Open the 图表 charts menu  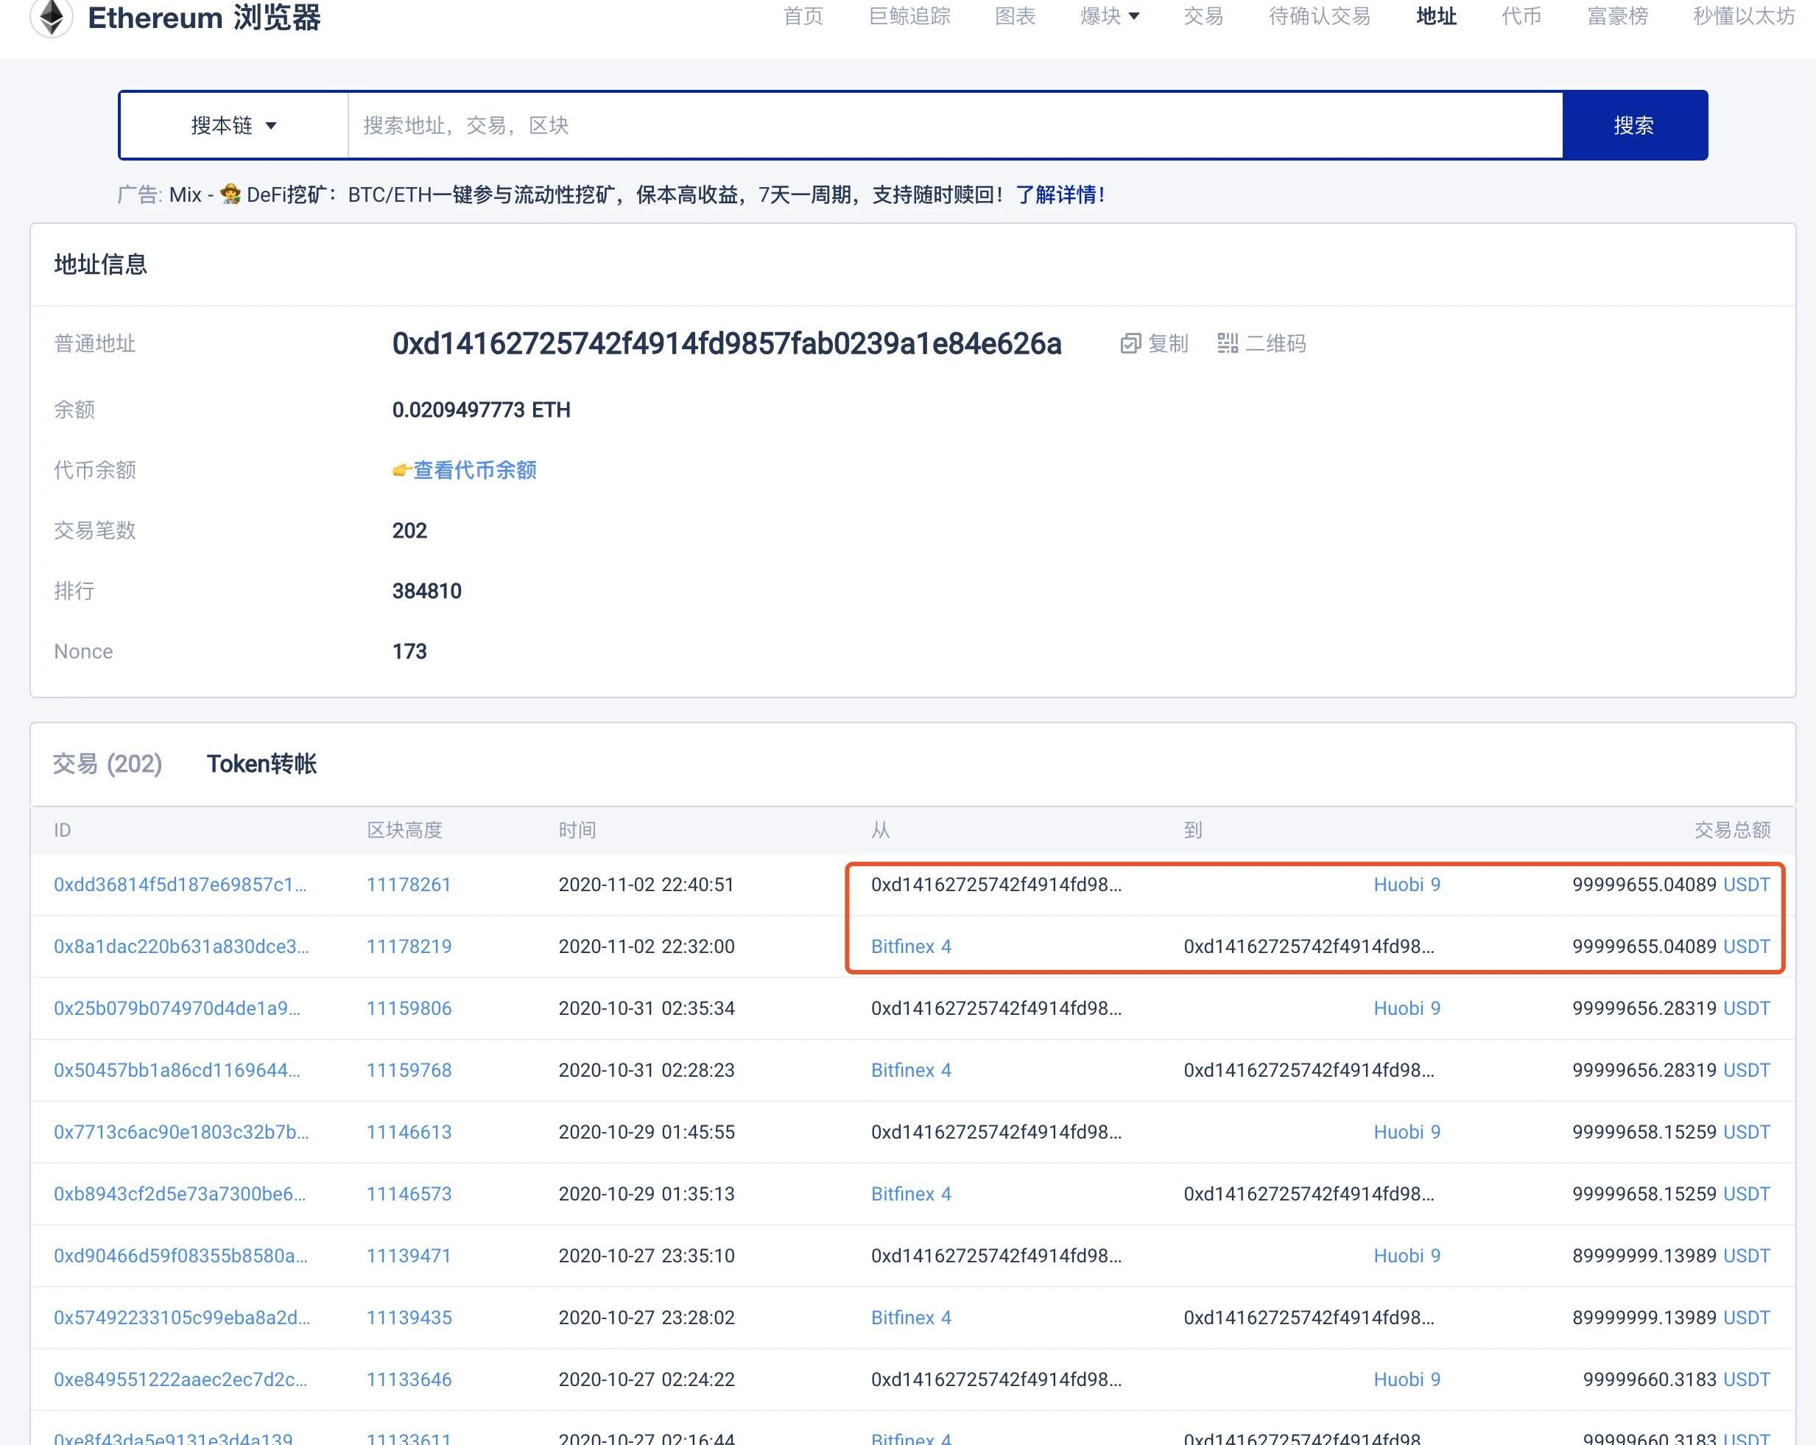1014,16
